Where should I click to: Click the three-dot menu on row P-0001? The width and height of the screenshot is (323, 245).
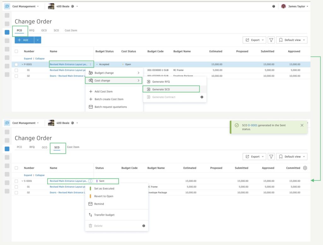[x=90, y=65]
